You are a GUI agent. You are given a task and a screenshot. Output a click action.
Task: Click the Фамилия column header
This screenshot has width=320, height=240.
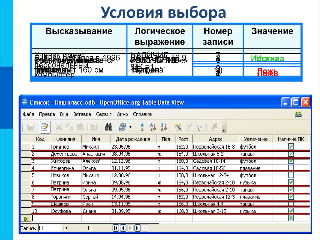click(x=66, y=139)
